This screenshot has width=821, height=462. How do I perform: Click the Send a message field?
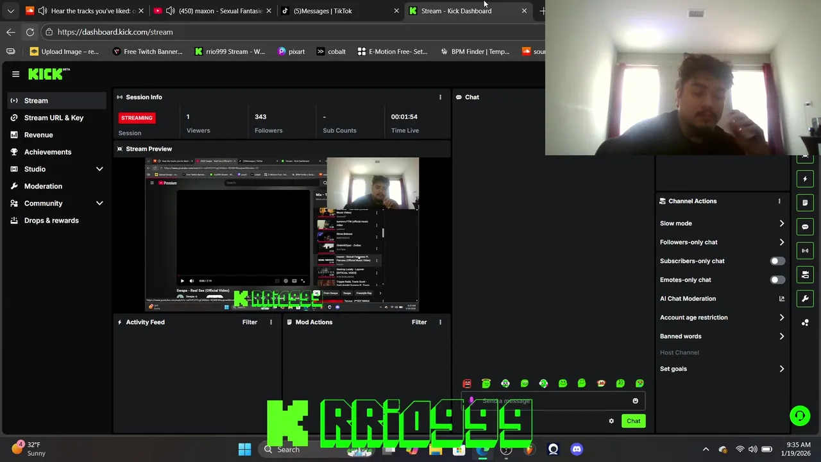tap(552, 401)
